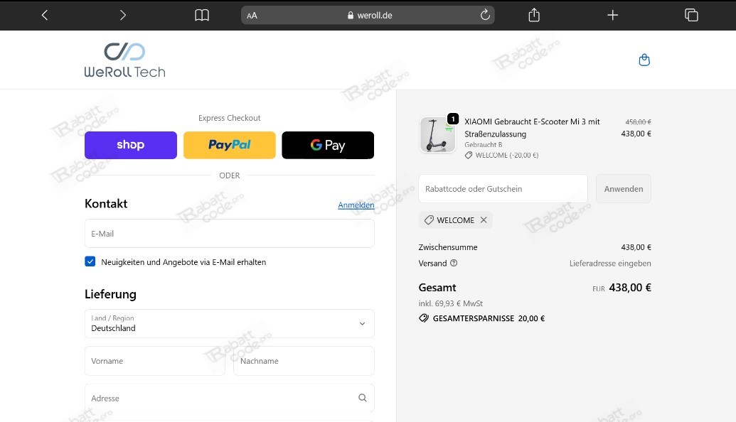The height and width of the screenshot is (422, 736).
Task: Click the Anmelden login link
Action: coord(356,205)
